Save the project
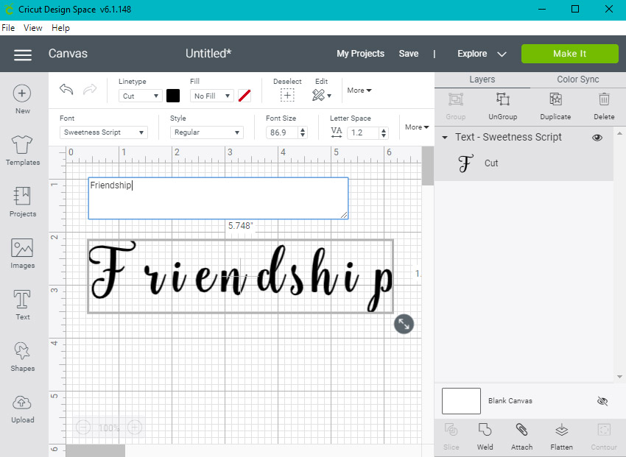626x457 pixels. [409, 54]
